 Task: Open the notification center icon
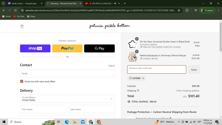217,122
